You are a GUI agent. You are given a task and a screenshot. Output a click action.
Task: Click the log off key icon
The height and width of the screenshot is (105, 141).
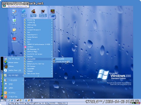[5, 93]
